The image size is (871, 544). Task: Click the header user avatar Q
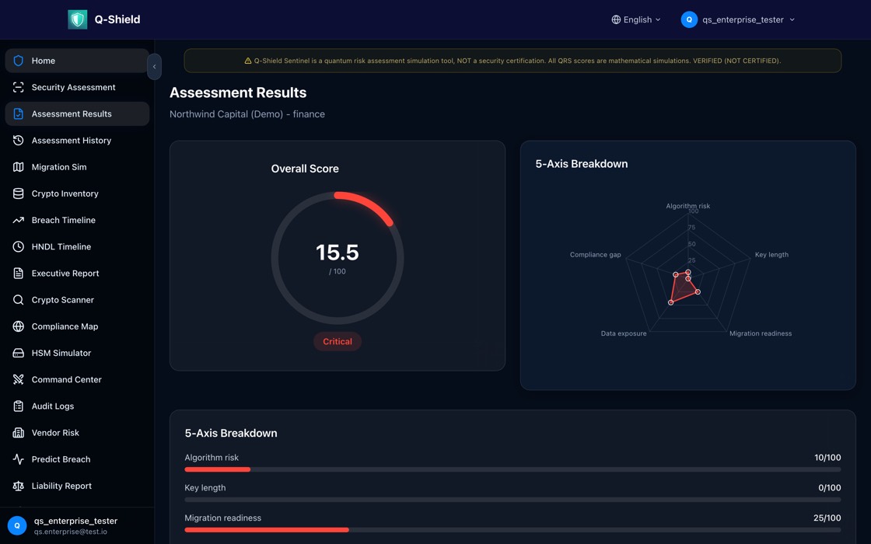tap(689, 19)
